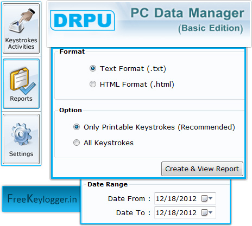Click the Date From date value

coord(176,199)
